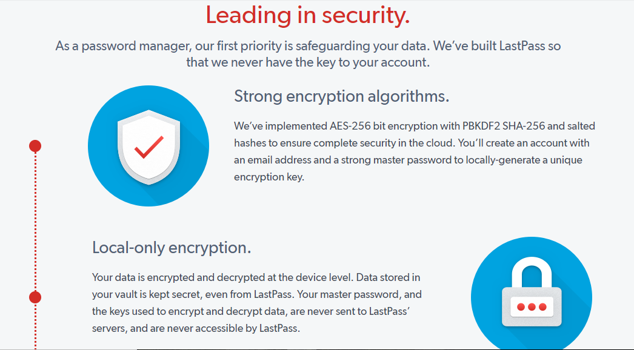Click the device level encryption paragraph
Screen dimensions: 634x350
257,303
